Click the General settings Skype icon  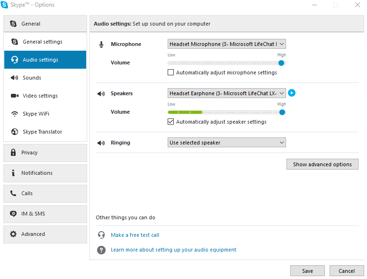point(15,42)
